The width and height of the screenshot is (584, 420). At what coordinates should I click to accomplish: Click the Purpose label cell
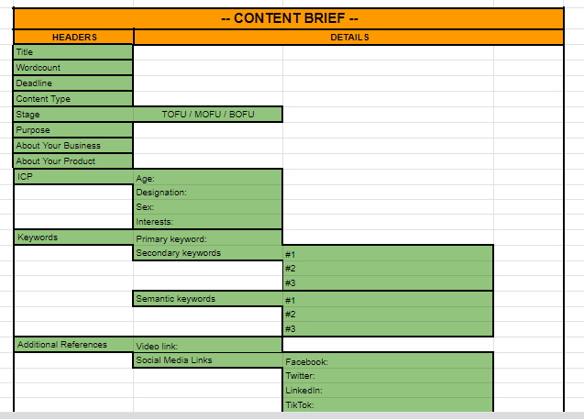[x=73, y=130]
